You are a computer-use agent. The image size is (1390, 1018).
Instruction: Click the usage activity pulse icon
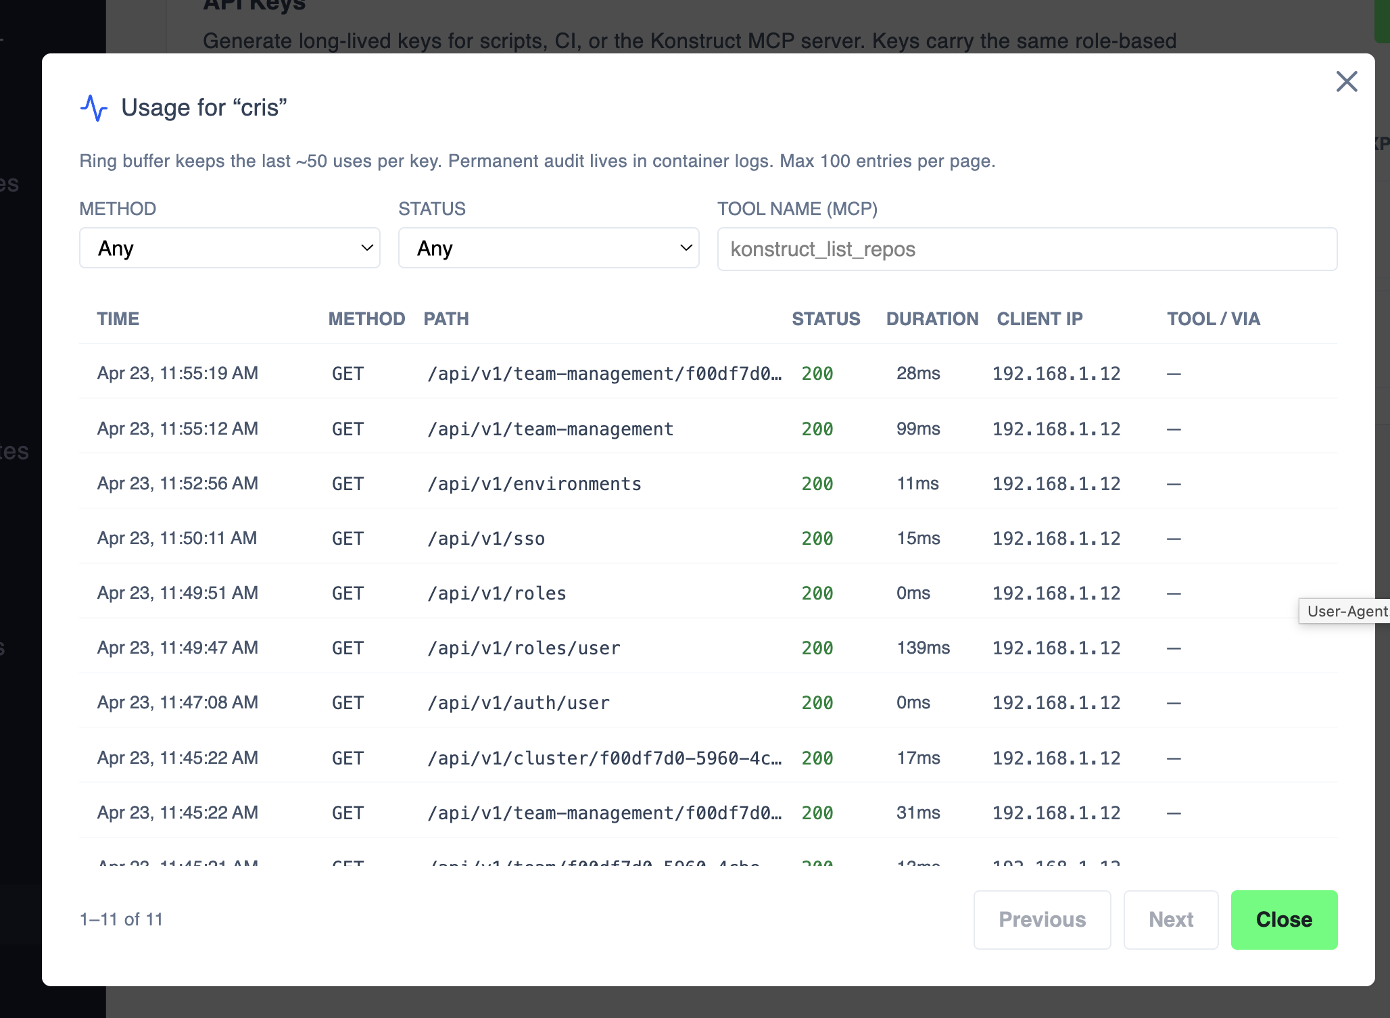pos(93,108)
